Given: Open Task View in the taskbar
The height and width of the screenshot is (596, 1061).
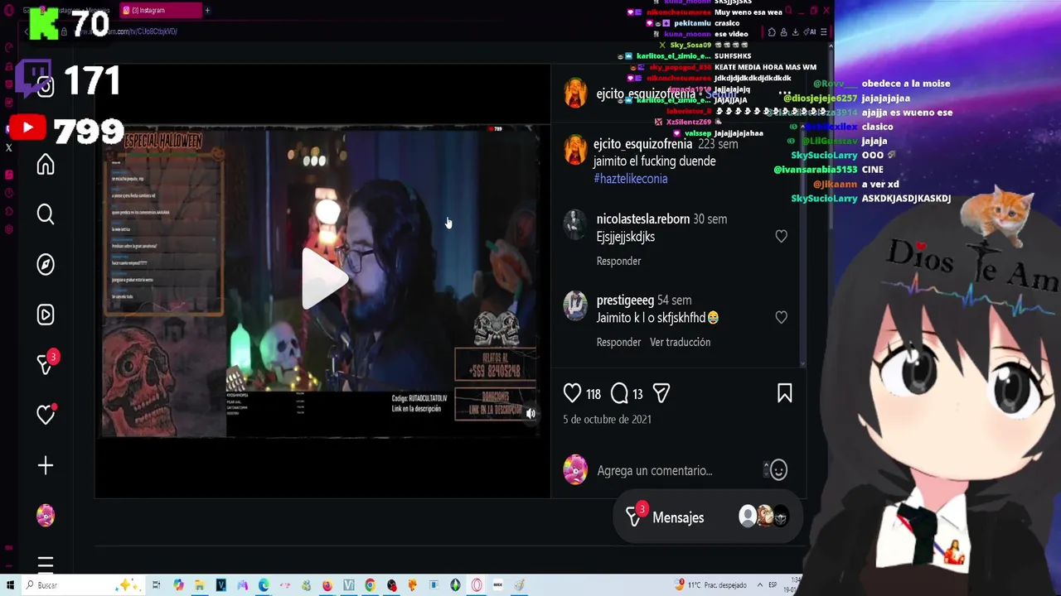Looking at the screenshot, I should coord(156,585).
